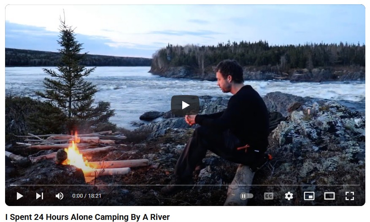The width and height of the screenshot is (370, 222).
Task: Skip to the next video
Action: (x=39, y=196)
